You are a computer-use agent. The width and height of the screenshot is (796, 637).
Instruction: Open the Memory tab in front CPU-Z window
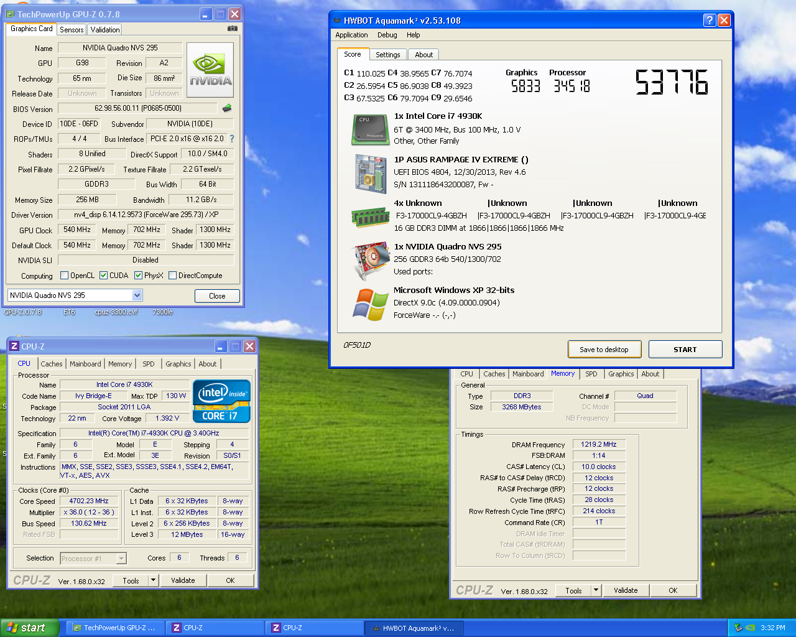[120, 364]
